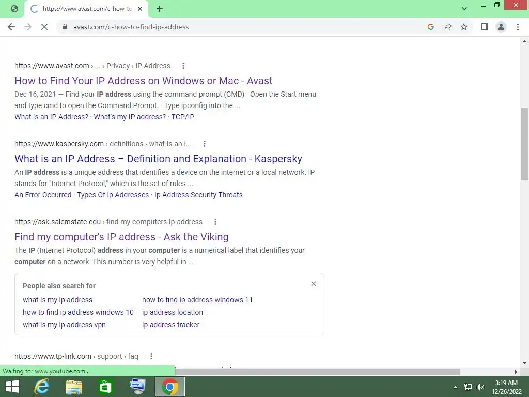Open a new tab

click(x=160, y=9)
